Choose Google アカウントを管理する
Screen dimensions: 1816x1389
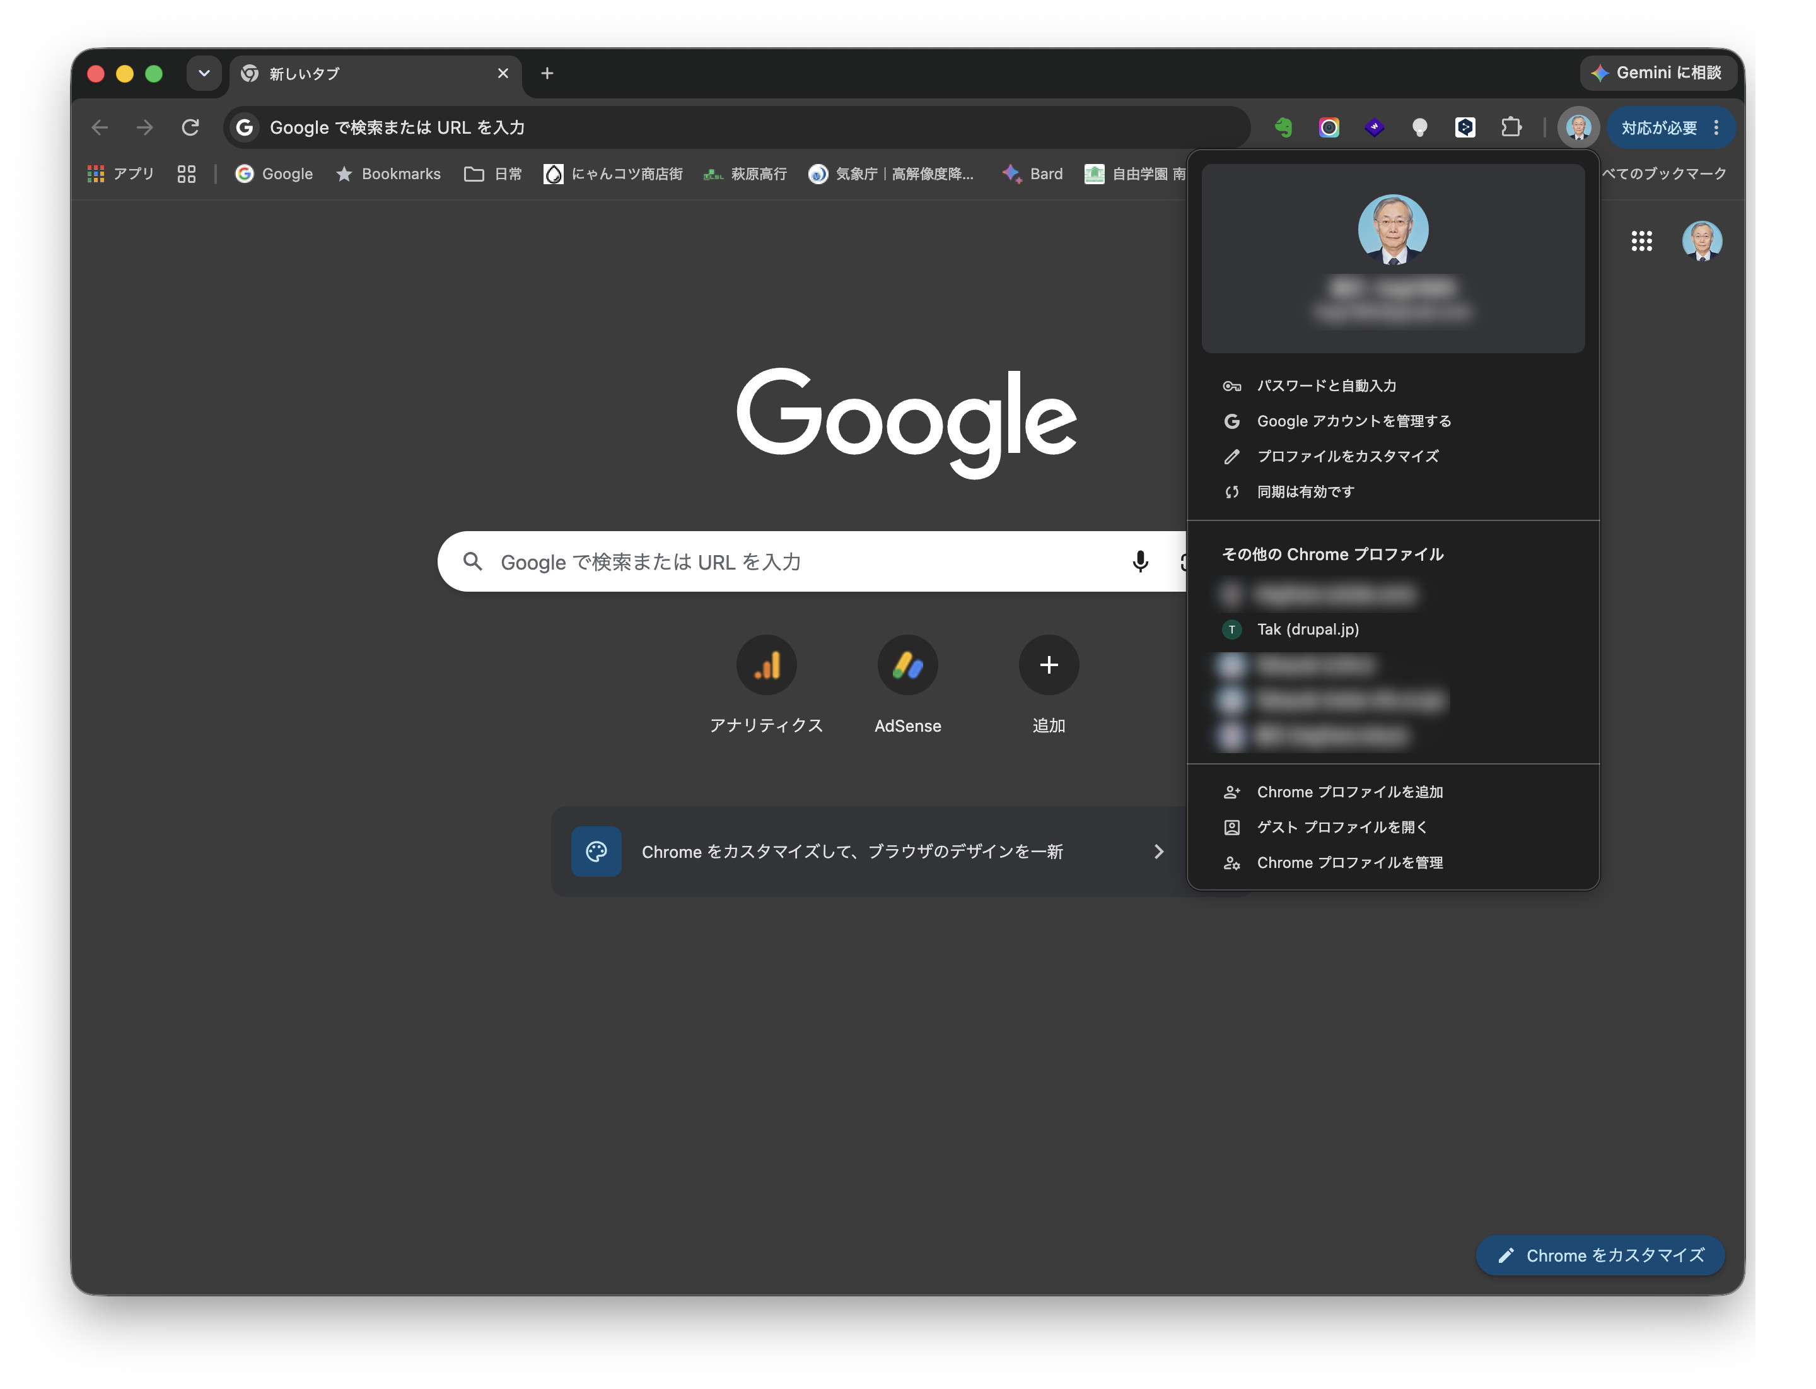click(x=1394, y=421)
